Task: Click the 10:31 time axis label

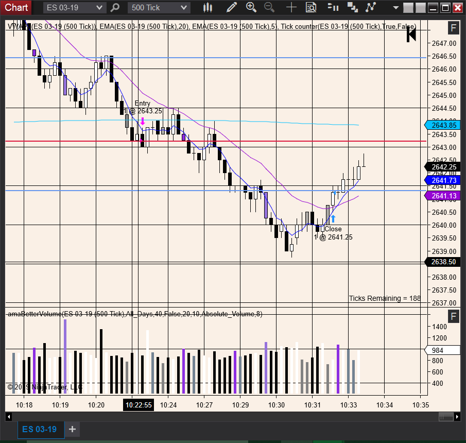Action: point(313,405)
